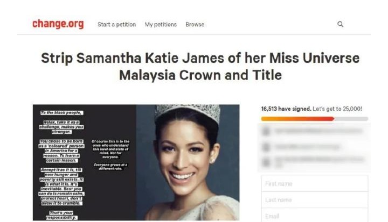Image resolution: width=388 pixels, height=222 pixels.
Task: Select the second blurred signer avatar
Action: 266,147
